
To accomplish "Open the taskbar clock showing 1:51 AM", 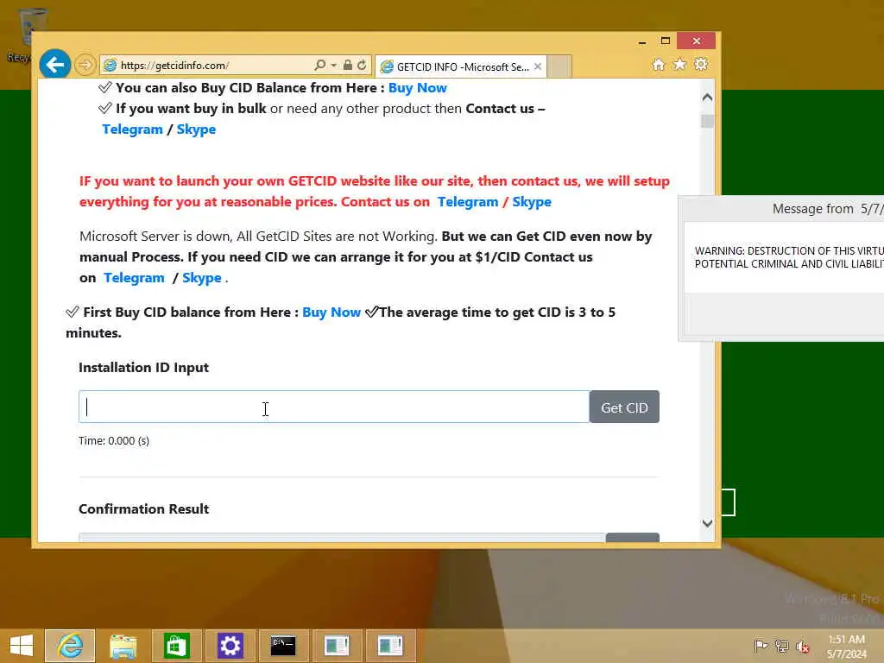I will [847, 646].
